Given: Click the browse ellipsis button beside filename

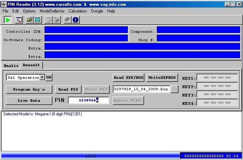Looking at the screenshot, I should click(175, 89).
